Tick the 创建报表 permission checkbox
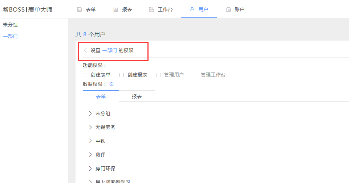This screenshot has width=349, height=183. click(x=122, y=75)
